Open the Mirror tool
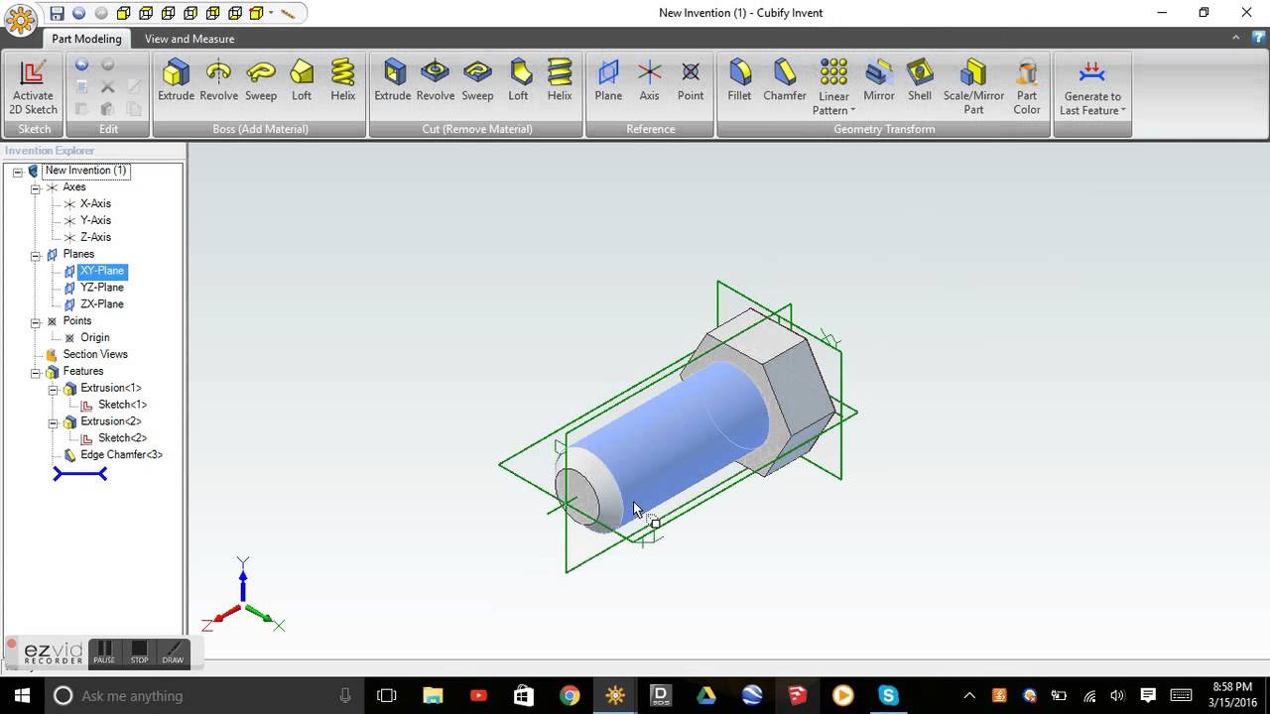Screen dimensions: 1270x714 (879, 81)
